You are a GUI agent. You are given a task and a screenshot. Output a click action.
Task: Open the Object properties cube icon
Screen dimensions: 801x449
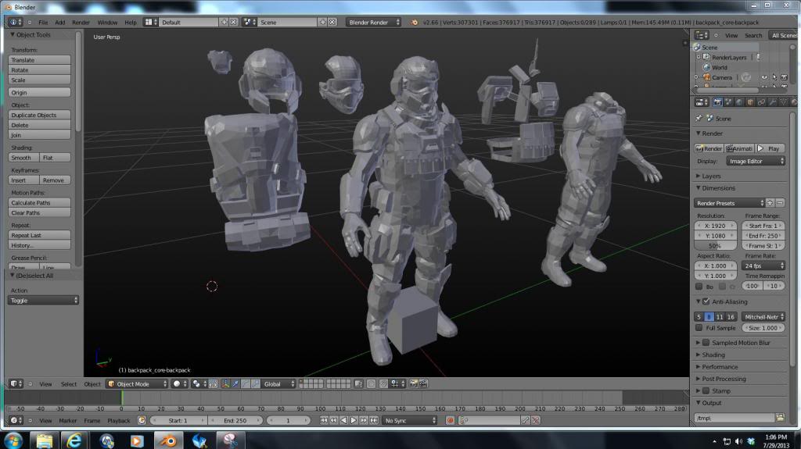[x=750, y=102]
